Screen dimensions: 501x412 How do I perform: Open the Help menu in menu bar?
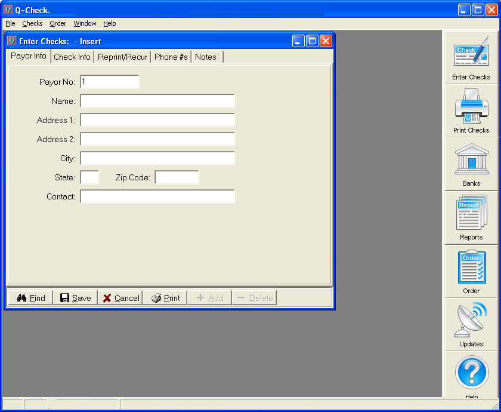tap(109, 23)
